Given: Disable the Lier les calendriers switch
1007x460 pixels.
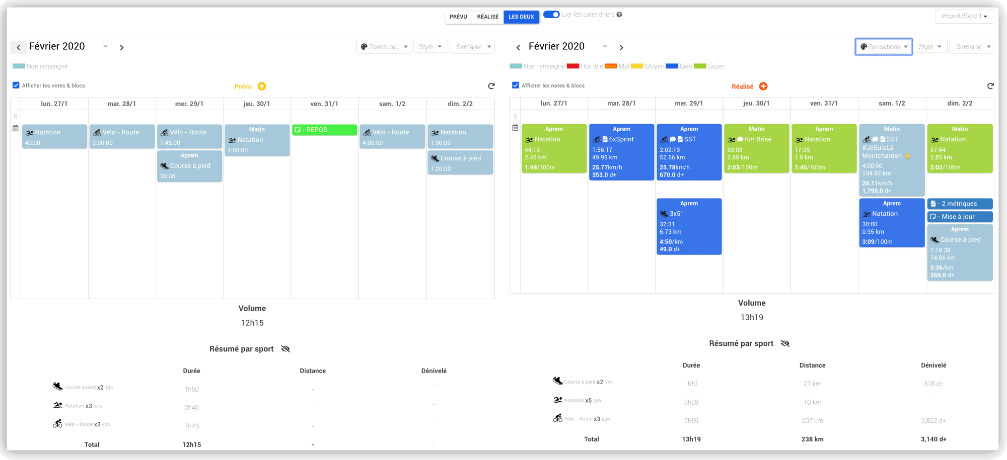Looking at the screenshot, I should pos(551,14).
